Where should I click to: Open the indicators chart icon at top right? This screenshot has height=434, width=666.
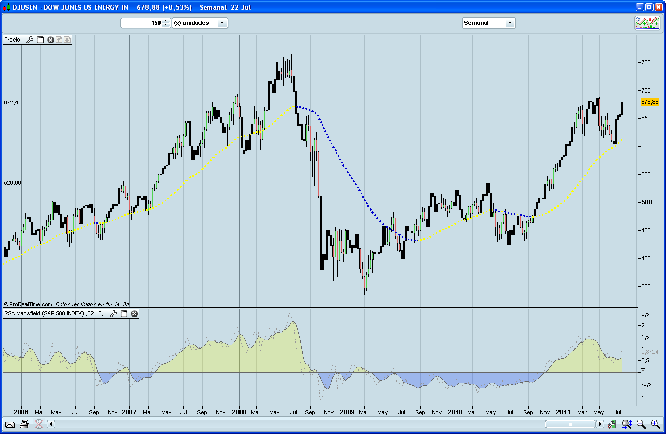647,23
